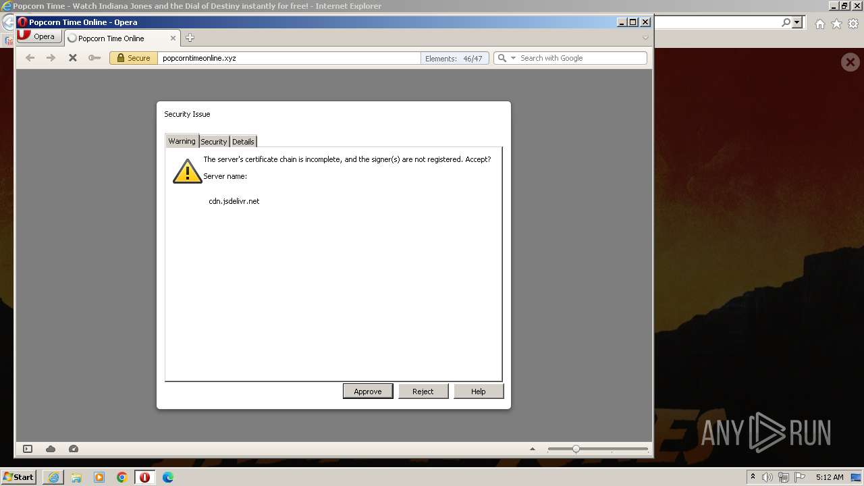The height and width of the screenshot is (486, 864).
Task: Open Windows Explorer folder in taskbar
Action: [76, 477]
